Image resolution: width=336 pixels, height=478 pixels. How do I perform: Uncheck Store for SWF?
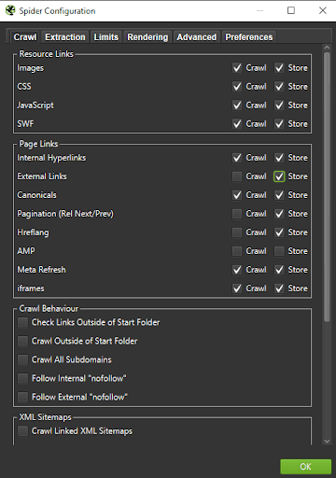click(279, 124)
